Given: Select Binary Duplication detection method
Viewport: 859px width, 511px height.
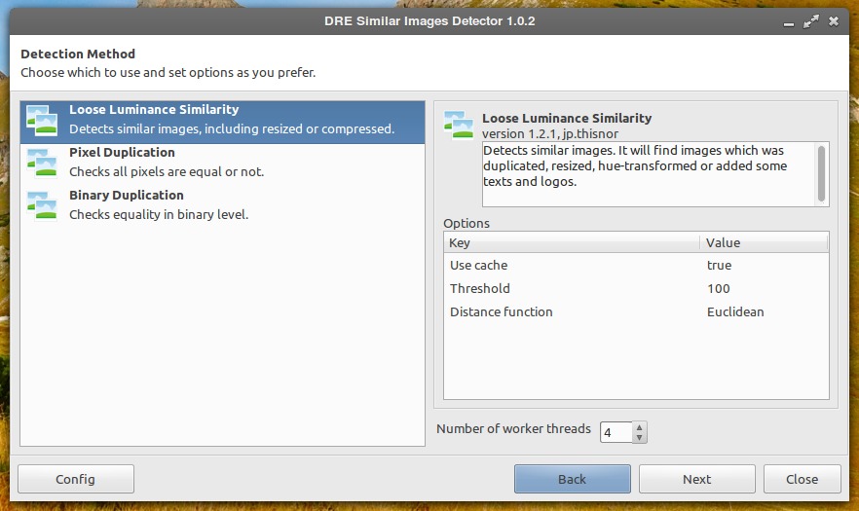Looking at the screenshot, I should (x=222, y=207).
